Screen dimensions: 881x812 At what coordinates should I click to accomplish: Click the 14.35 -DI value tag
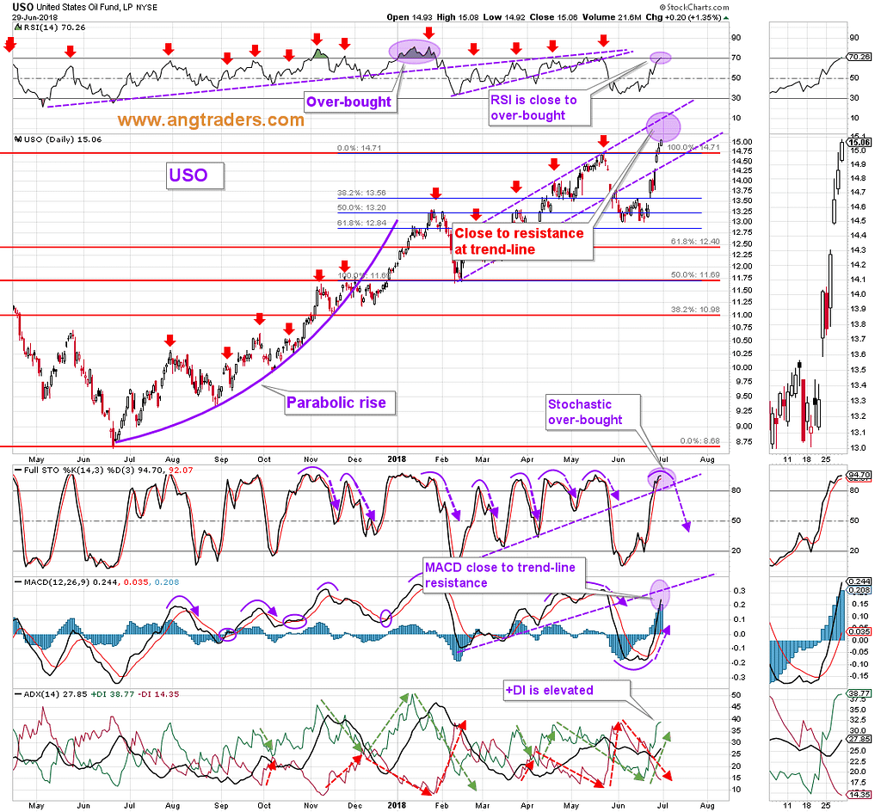pos(859,795)
